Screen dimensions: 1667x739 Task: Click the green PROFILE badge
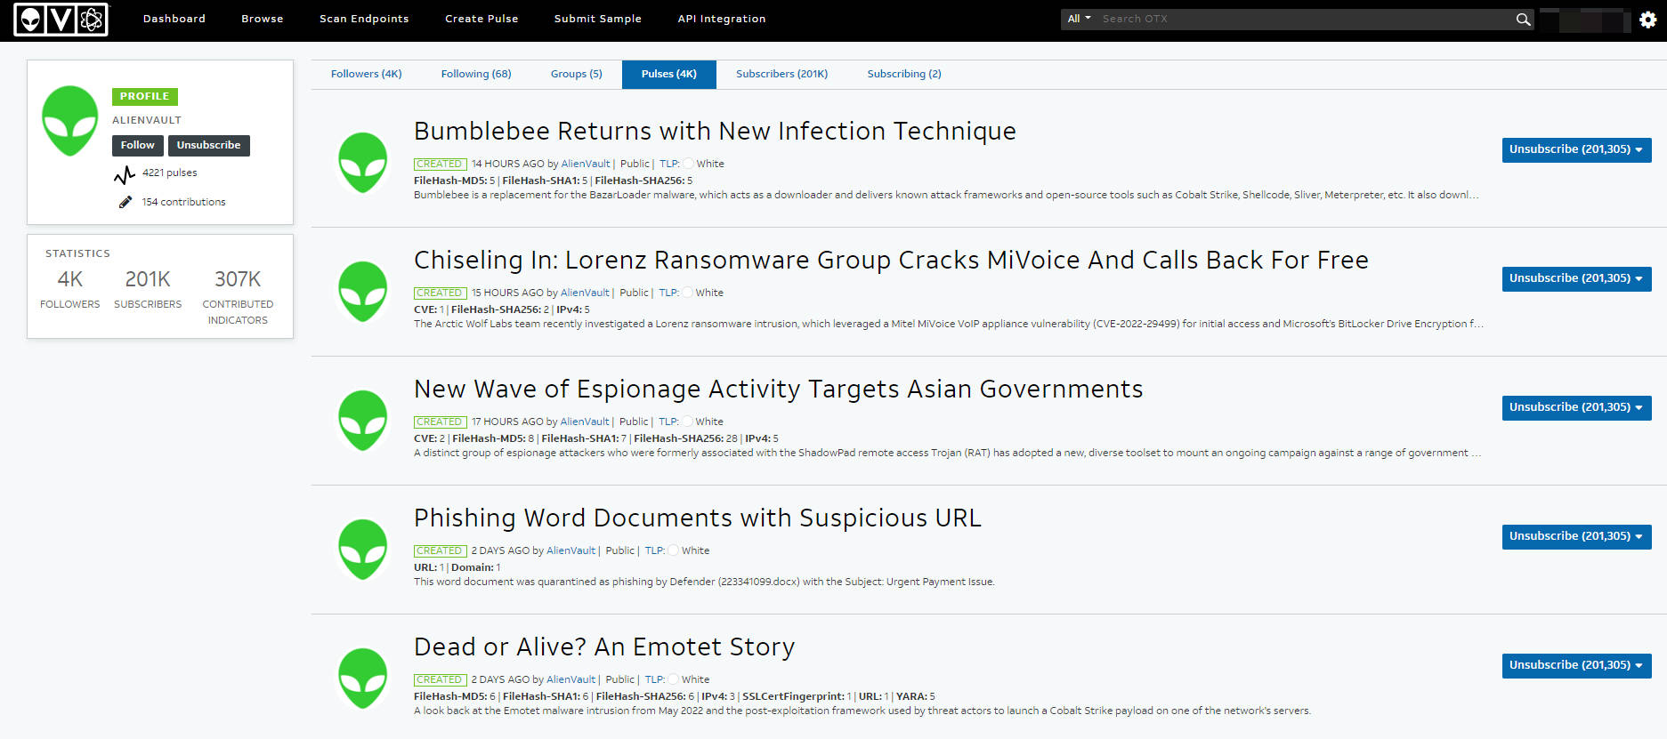145,96
